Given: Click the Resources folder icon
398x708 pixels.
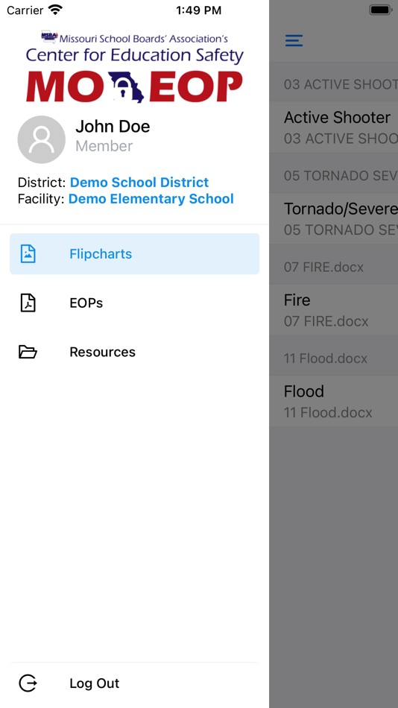Looking at the screenshot, I should click(28, 352).
